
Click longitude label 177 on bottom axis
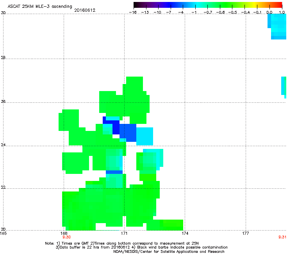tap(246, 233)
